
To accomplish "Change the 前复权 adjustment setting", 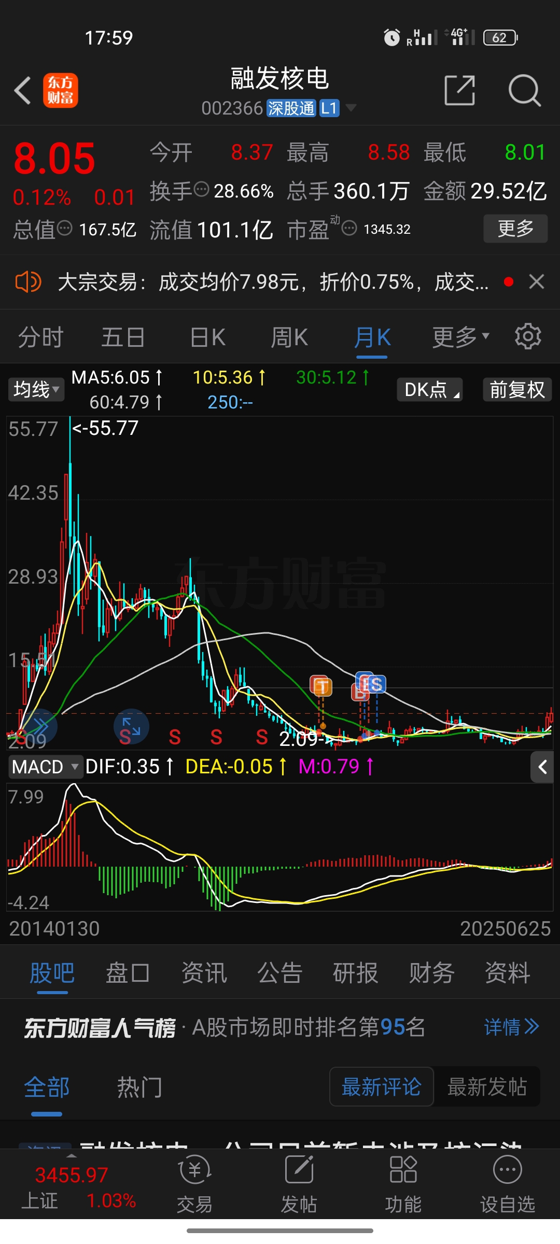I will [x=517, y=389].
